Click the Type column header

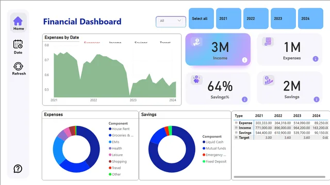[x=239, y=116]
